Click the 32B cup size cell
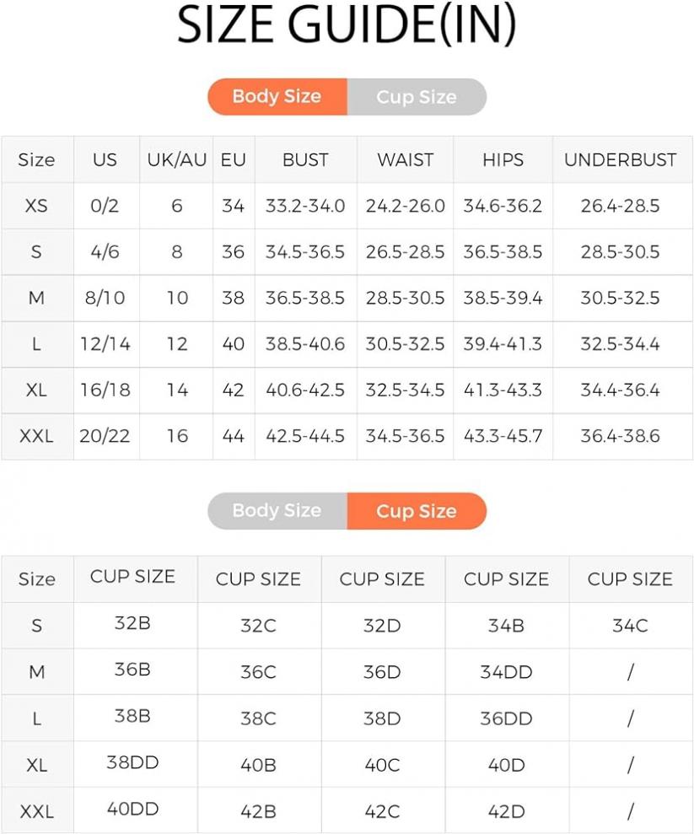Screen dimensions: 694x834 click(x=133, y=623)
